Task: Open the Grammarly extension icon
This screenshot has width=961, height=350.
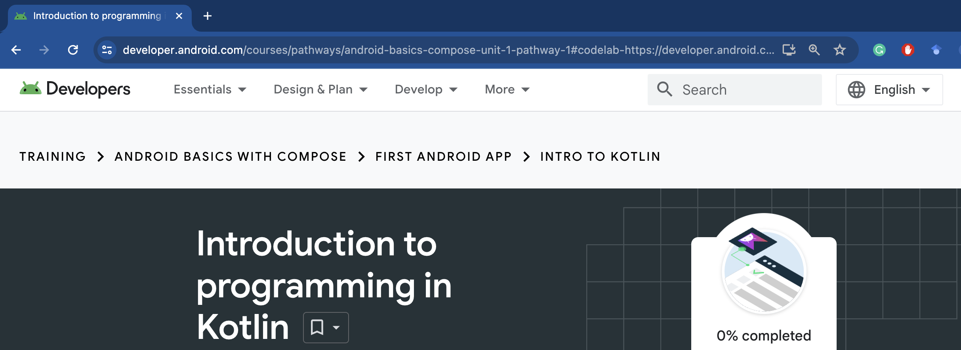Action: click(879, 50)
